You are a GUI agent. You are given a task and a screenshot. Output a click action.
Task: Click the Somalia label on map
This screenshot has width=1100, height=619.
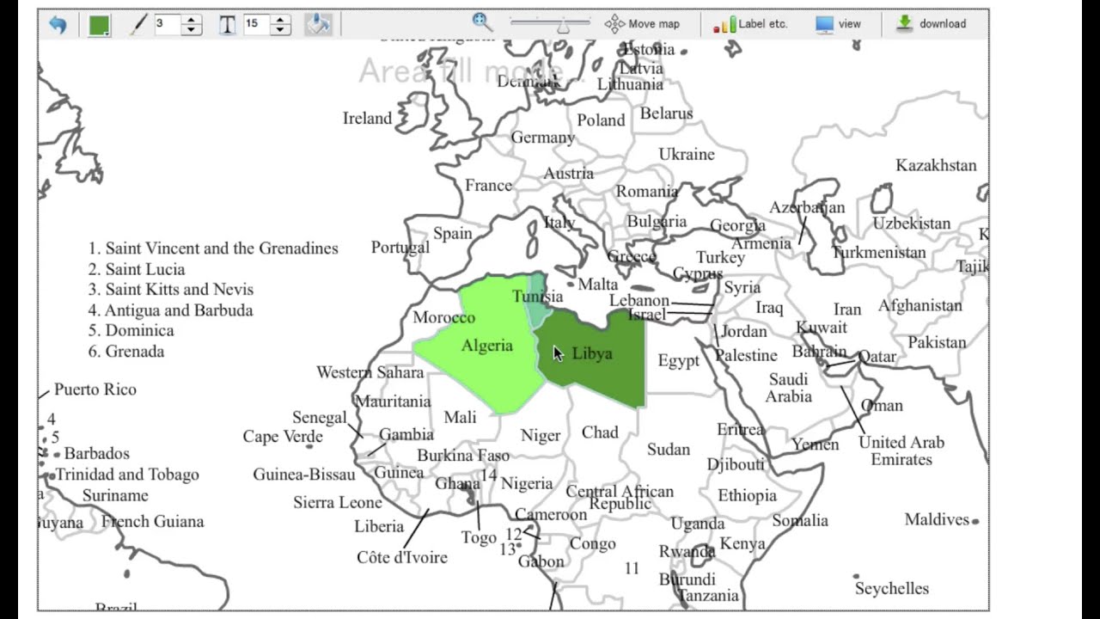(800, 520)
